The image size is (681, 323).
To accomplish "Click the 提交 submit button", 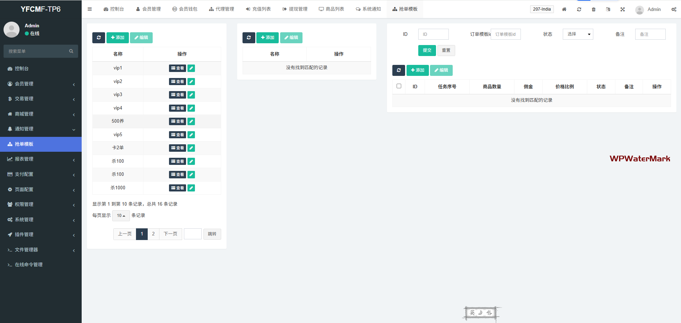I will (x=427, y=50).
